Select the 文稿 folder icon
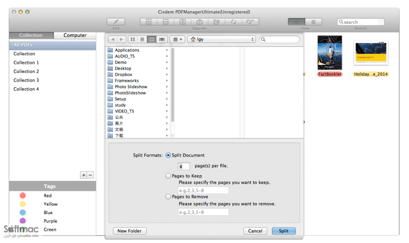The width and height of the screenshot is (409, 243). 110,130
